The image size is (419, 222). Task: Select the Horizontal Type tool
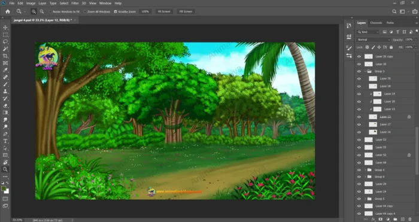[5, 141]
